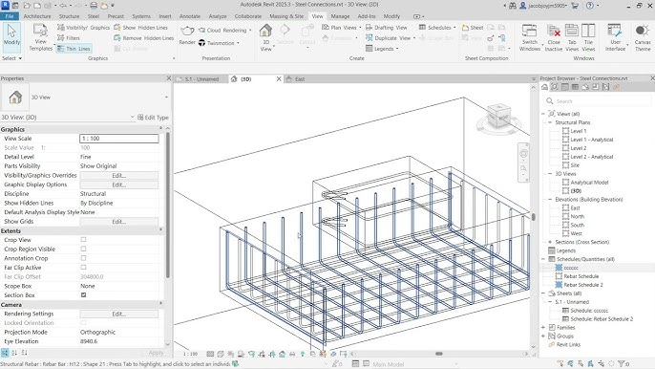Toggle the Canvas Theme
The image size is (655, 369).
[x=643, y=37]
